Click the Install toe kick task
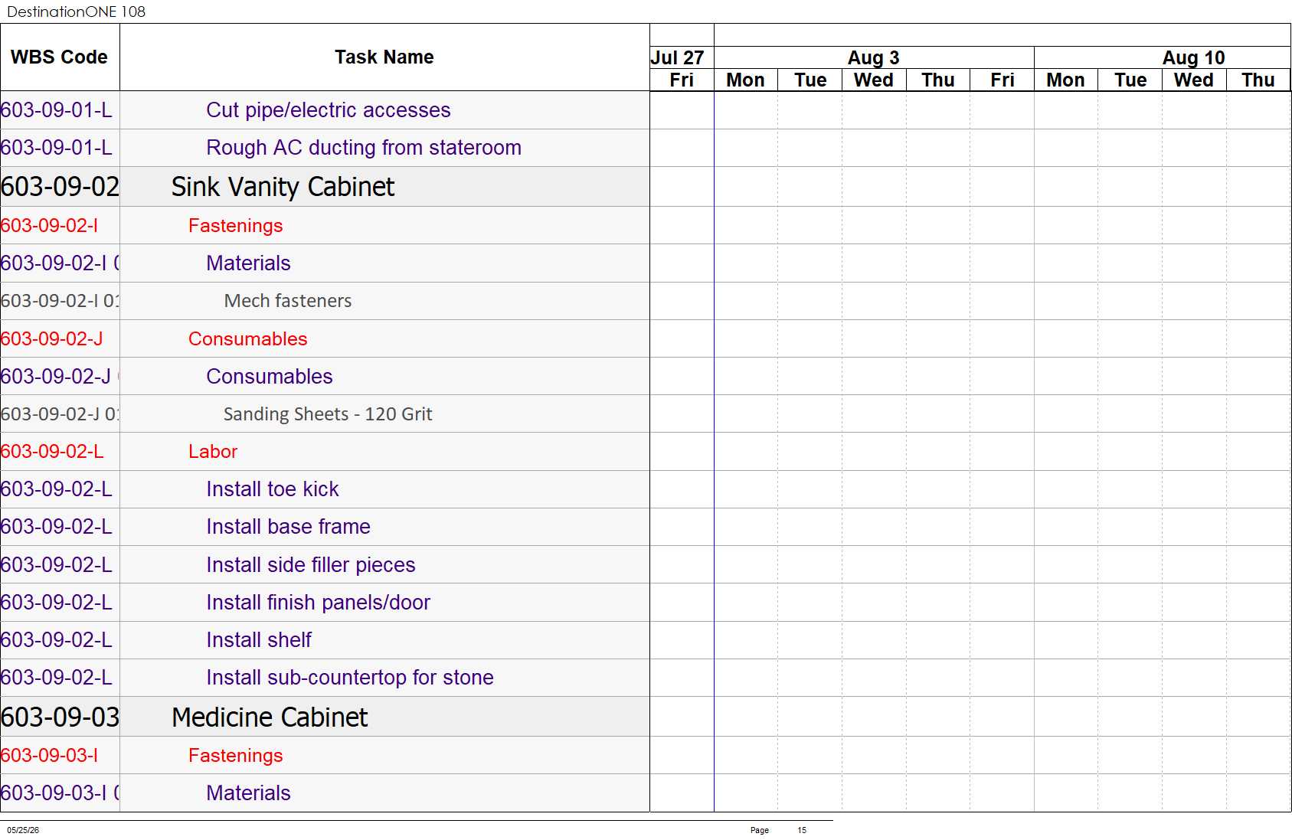The height and width of the screenshot is (840, 1292). [273, 489]
